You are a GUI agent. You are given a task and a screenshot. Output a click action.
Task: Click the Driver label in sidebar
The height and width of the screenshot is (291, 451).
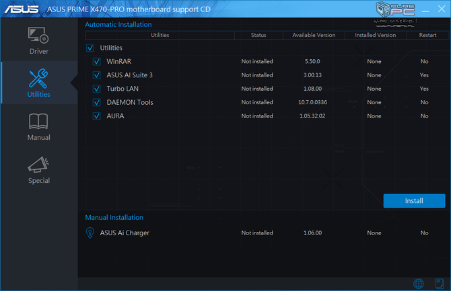click(x=39, y=52)
